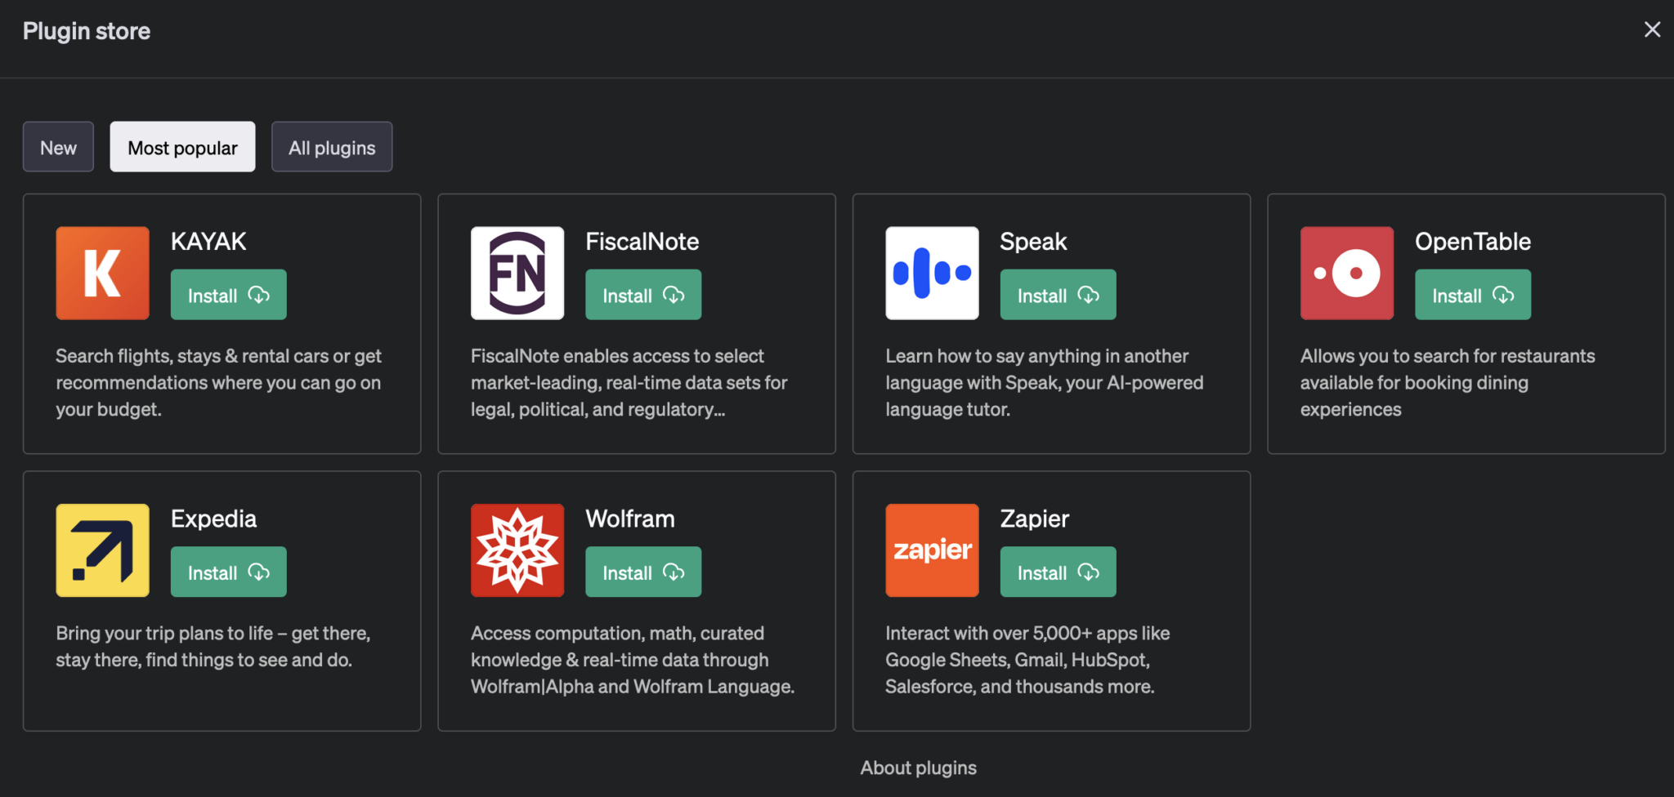Image resolution: width=1674 pixels, height=797 pixels.
Task: Install the Zapier plugin
Action: (x=1057, y=572)
